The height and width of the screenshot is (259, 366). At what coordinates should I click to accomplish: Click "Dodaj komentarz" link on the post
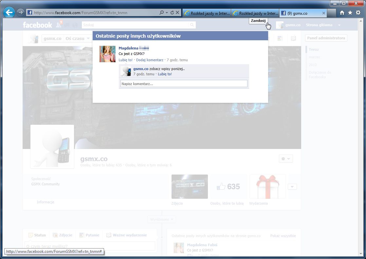pyautogui.click(x=150, y=60)
